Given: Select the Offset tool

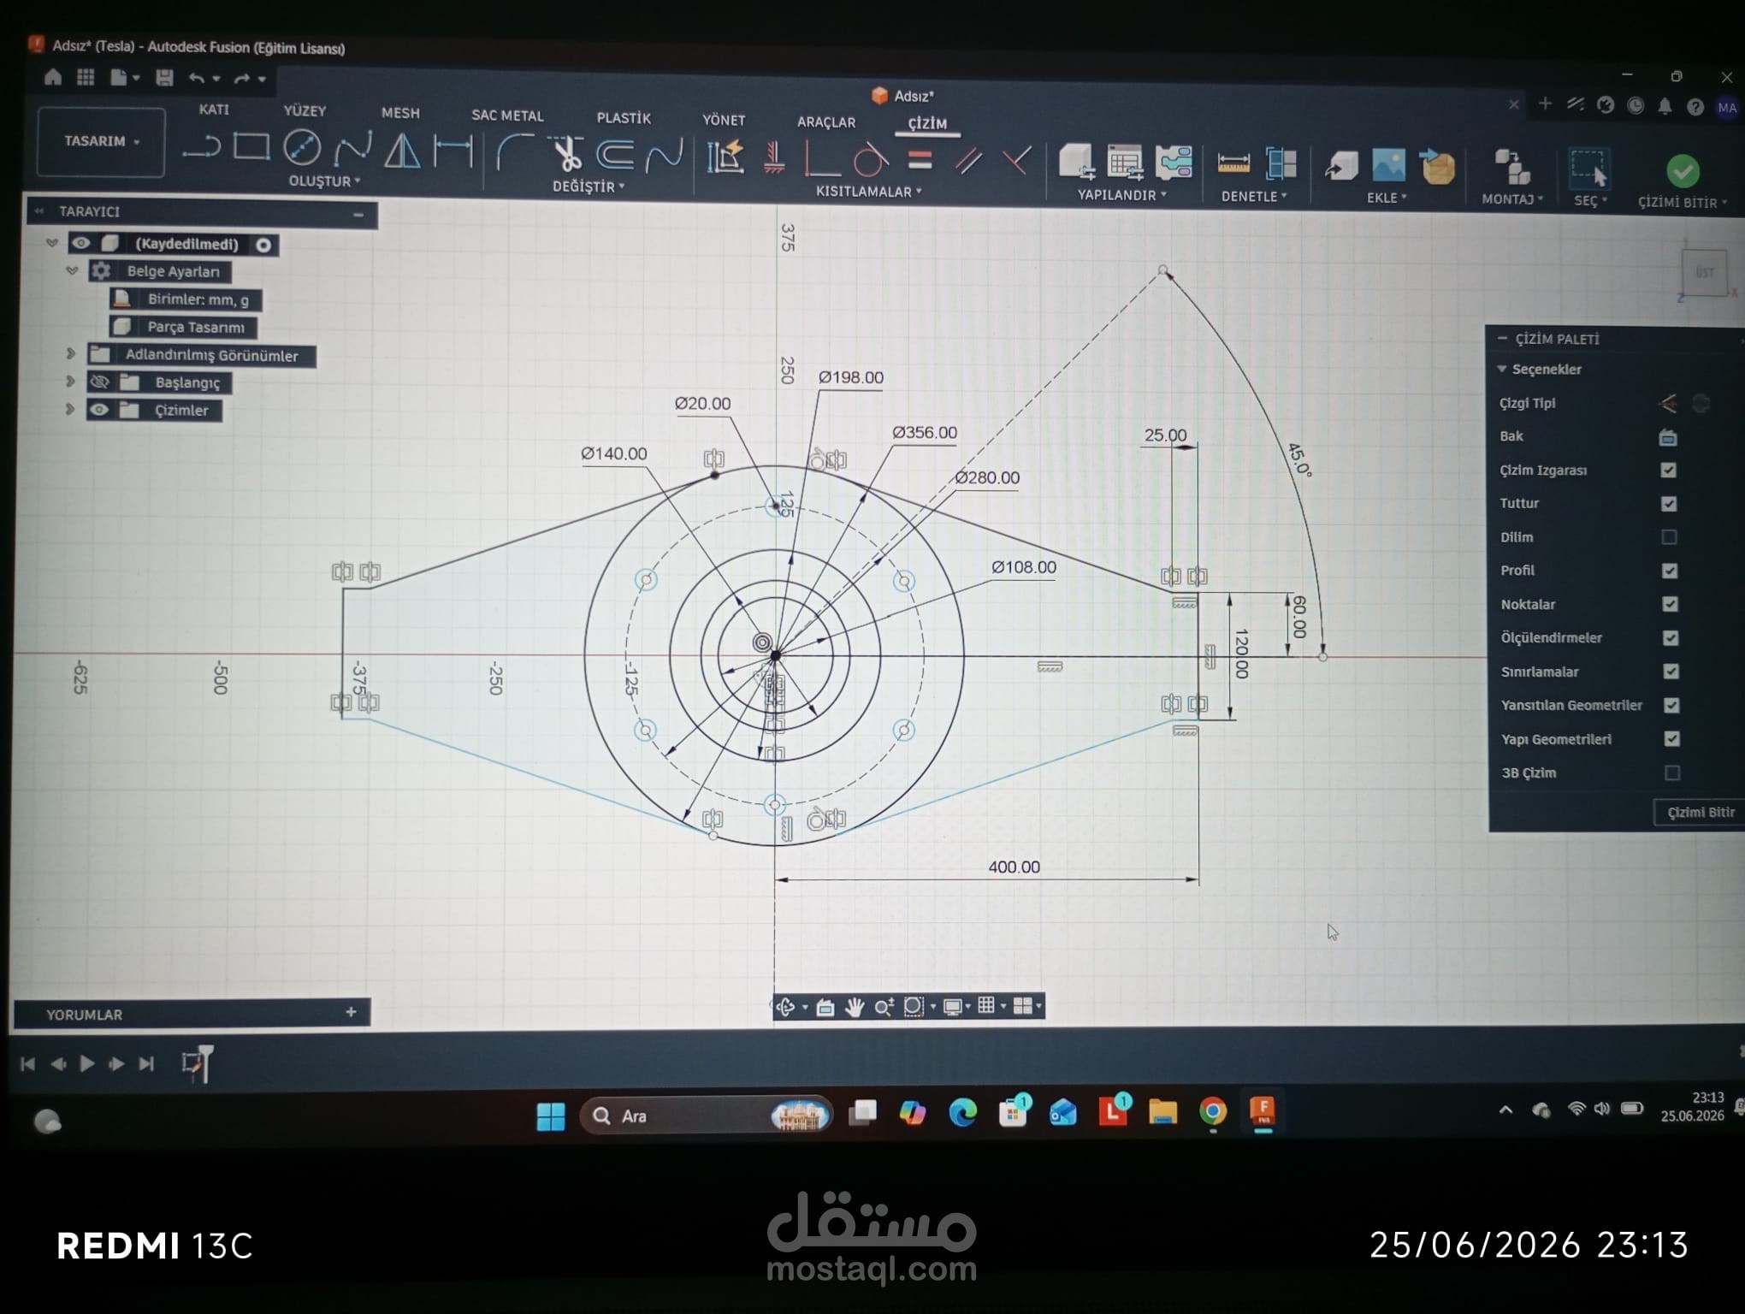Looking at the screenshot, I should pyautogui.click(x=614, y=155).
